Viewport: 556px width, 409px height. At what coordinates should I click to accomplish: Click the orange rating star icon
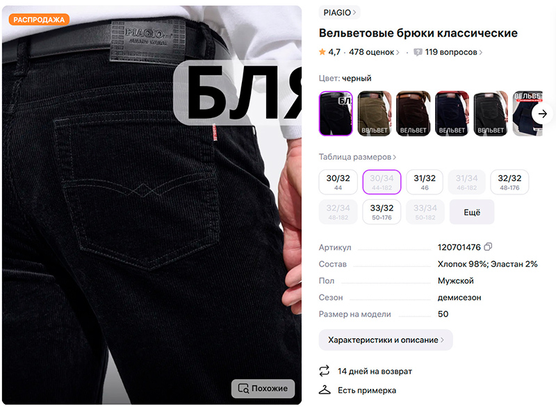[322, 52]
